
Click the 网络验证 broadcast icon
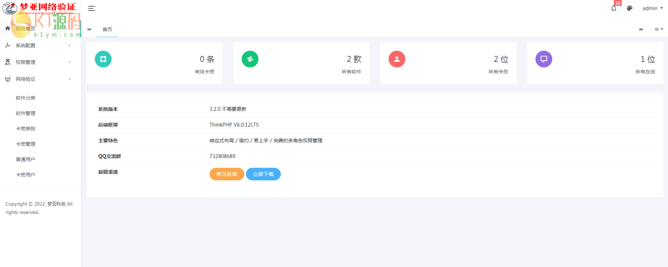(8, 79)
